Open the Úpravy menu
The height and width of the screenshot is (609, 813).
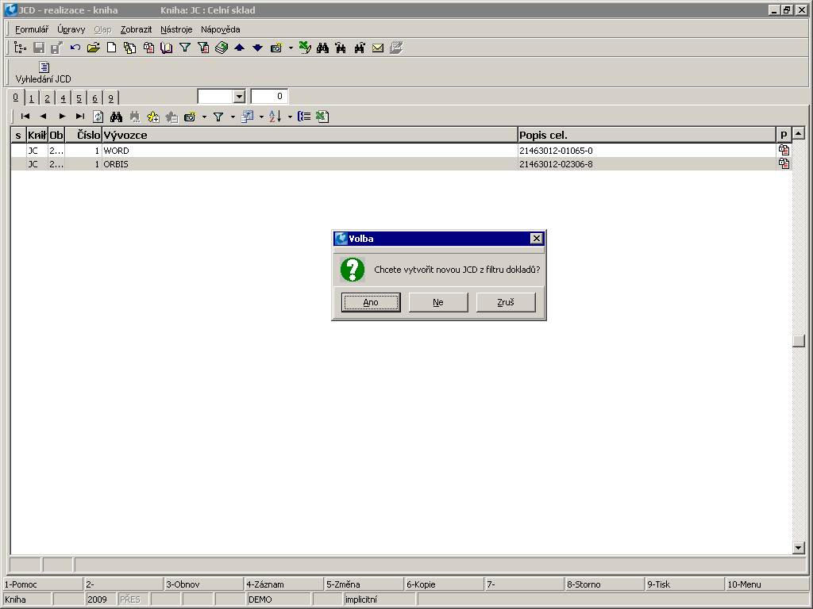[x=71, y=29]
